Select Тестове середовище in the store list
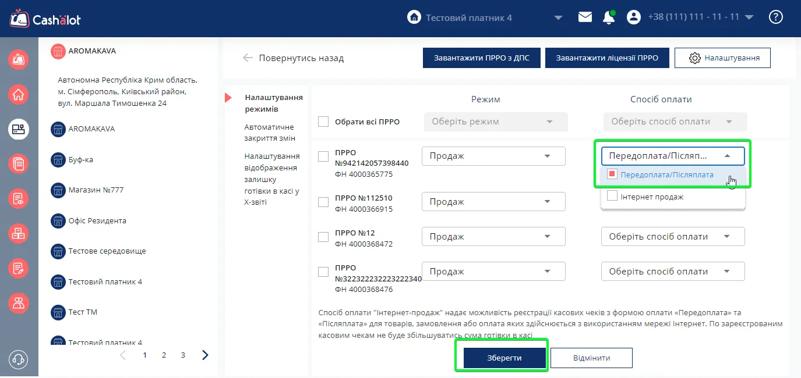The height and width of the screenshot is (378, 801). tap(107, 251)
